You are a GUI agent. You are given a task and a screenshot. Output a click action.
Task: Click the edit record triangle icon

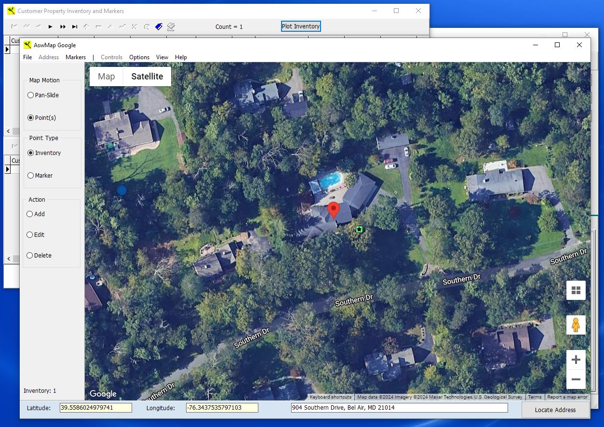point(110,26)
